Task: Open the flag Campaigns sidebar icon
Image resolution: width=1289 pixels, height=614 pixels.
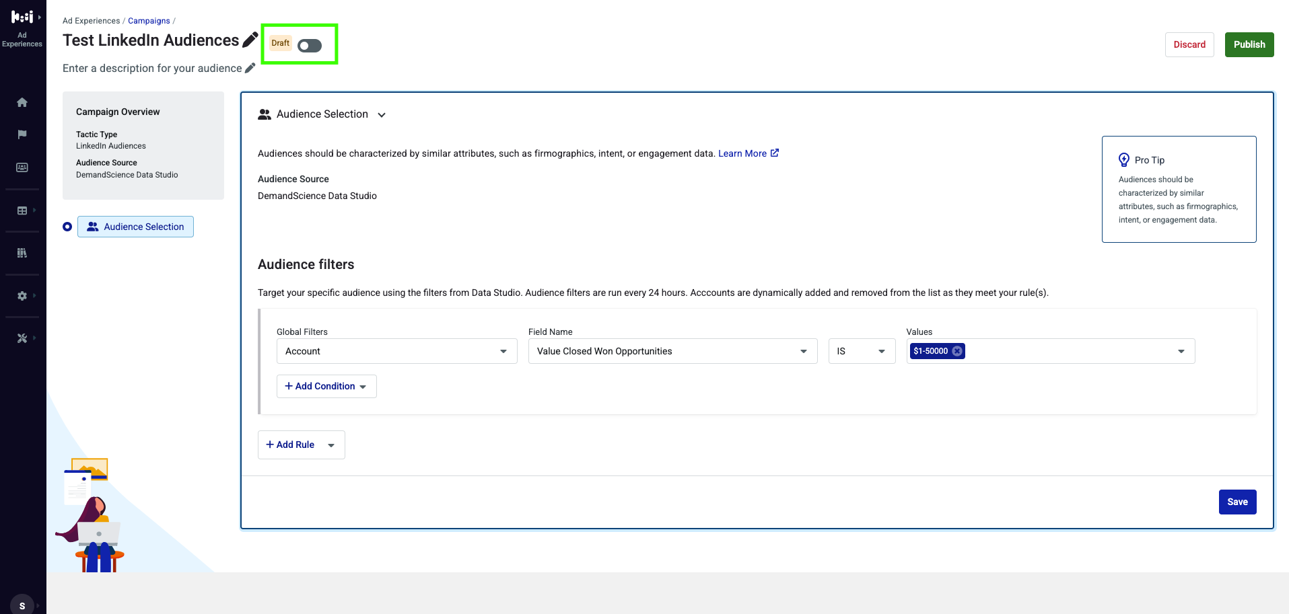Action: (22, 135)
